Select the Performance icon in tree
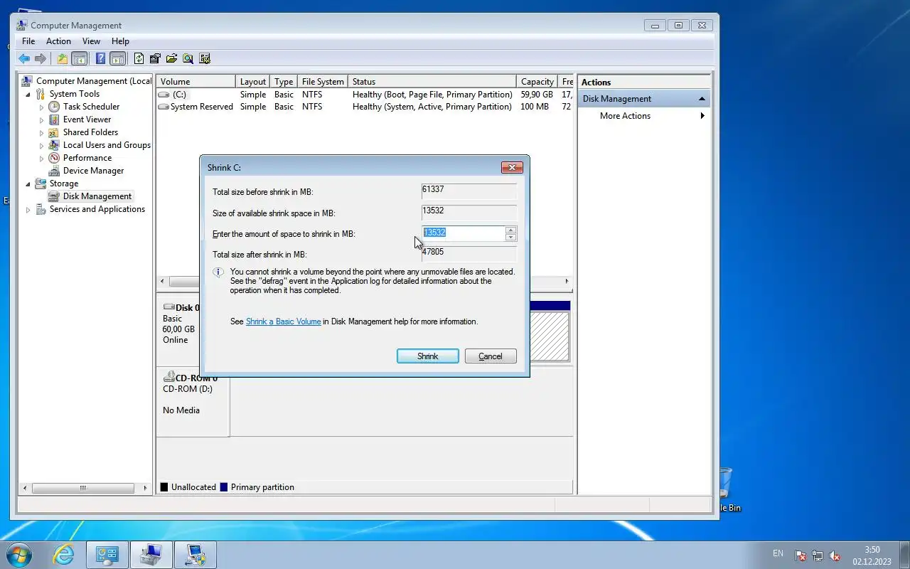This screenshot has height=569, width=910. tap(54, 158)
